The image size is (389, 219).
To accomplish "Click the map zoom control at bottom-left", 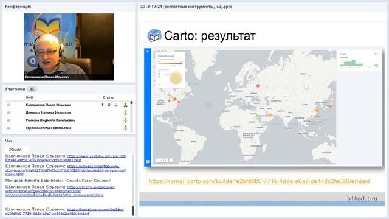I will [159, 161].
